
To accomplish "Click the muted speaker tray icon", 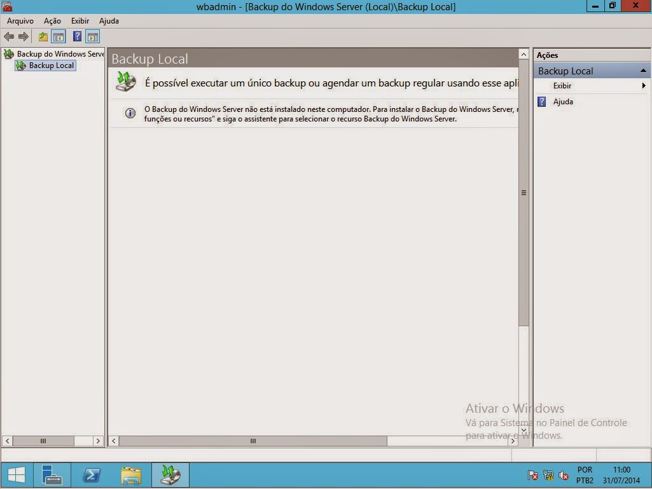I will [x=564, y=475].
